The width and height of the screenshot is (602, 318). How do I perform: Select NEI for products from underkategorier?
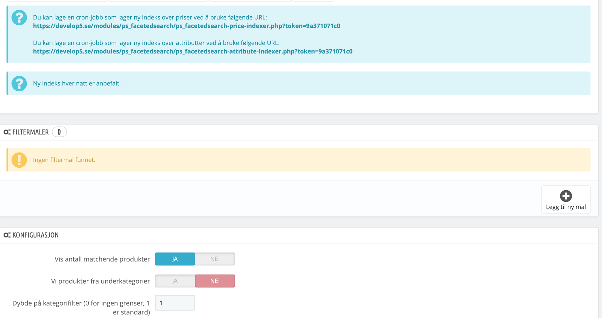pyautogui.click(x=215, y=281)
